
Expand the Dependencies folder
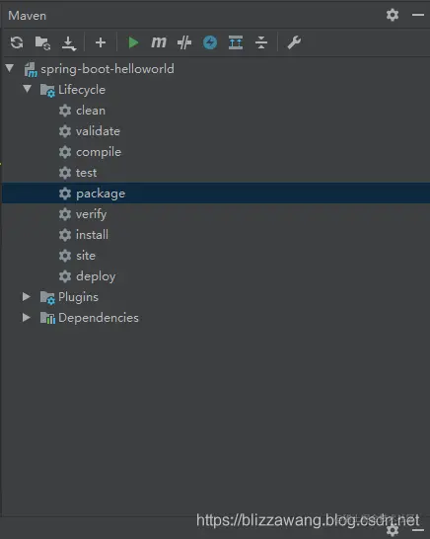click(x=26, y=317)
